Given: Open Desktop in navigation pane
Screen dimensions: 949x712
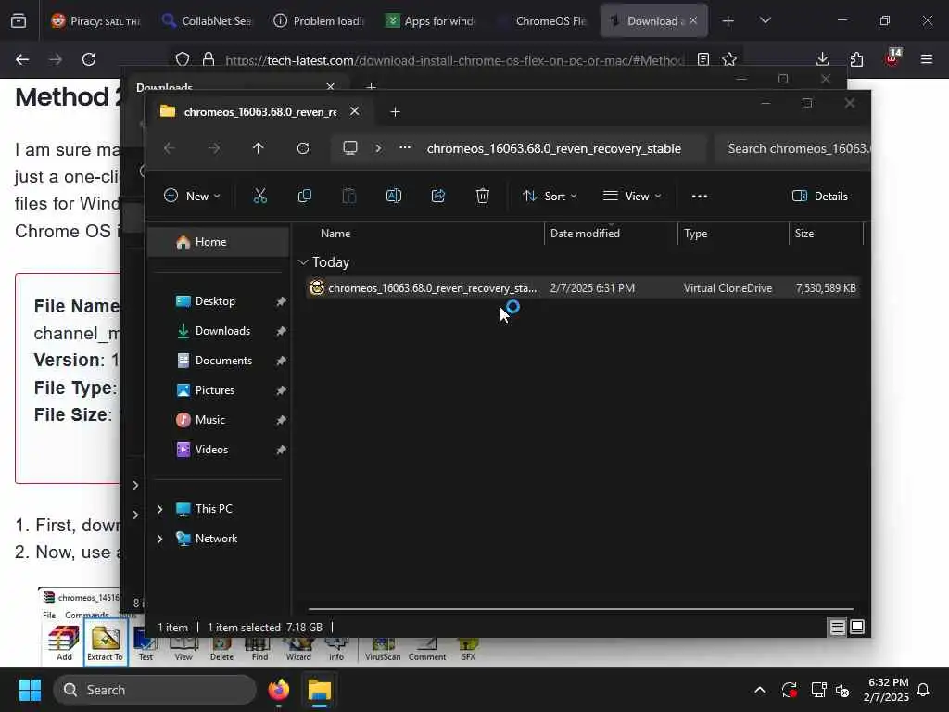Looking at the screenshot, I should (x=218, y=301).
